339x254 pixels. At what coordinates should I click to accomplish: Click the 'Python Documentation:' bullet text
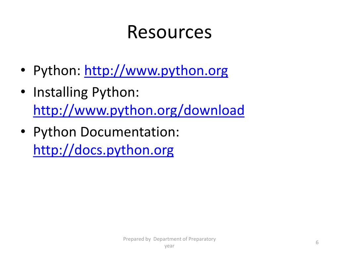[x=106, y=132]
